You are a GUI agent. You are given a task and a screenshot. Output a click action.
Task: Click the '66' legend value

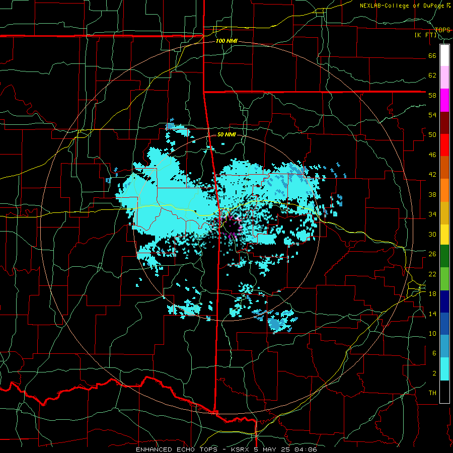point(432,55)
